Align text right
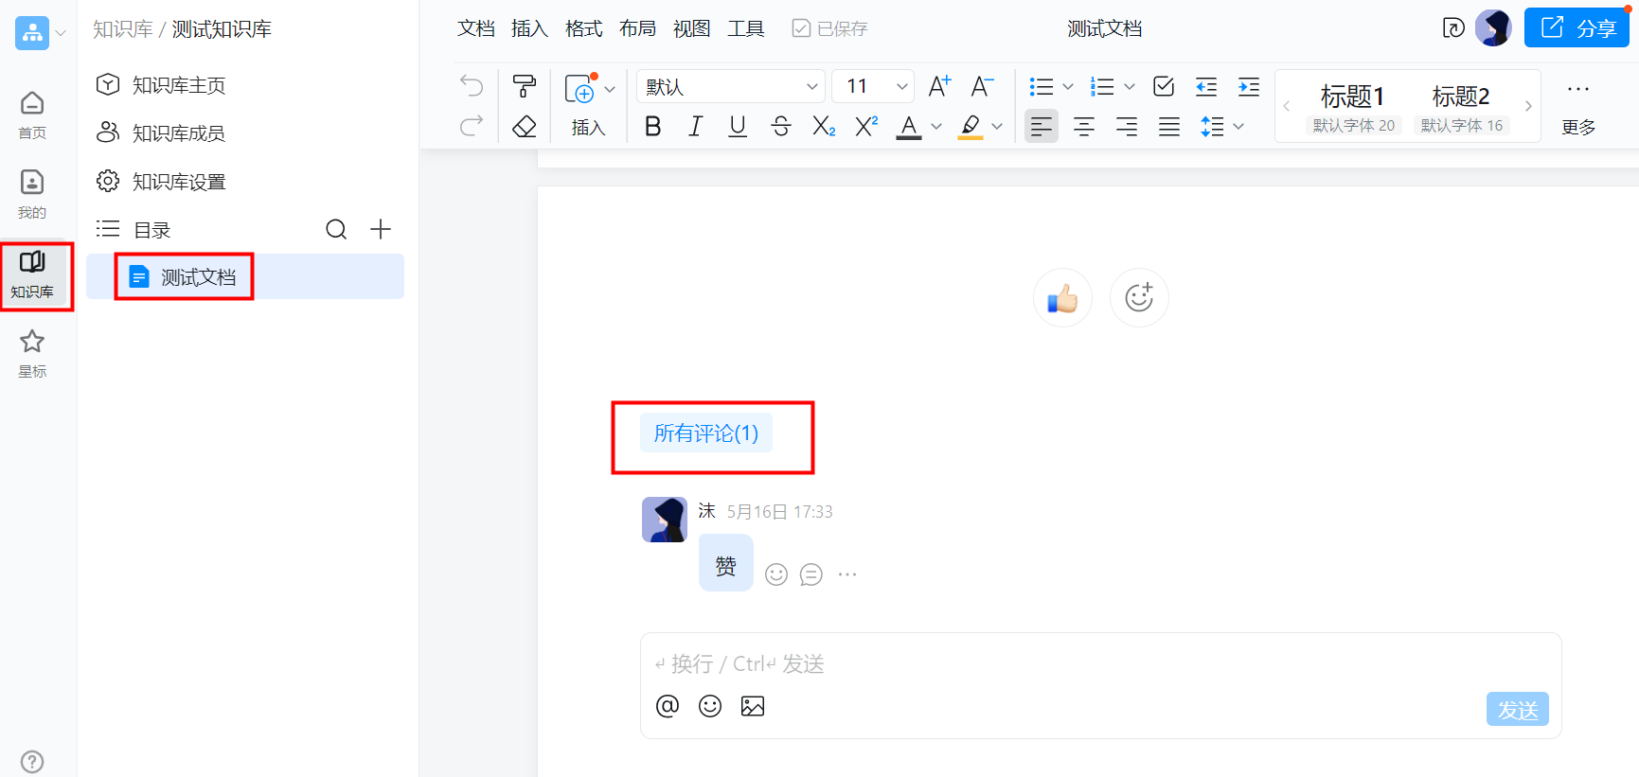 point(1127,126)
